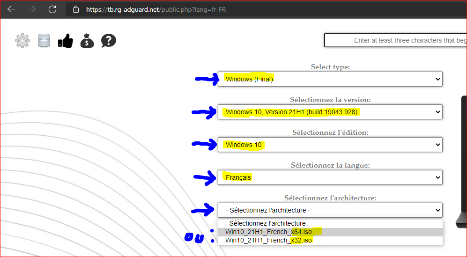Click the money bag donate icon
Image resolution: width=467 pixels, height=257 pixels.
[x=87, y=41]
